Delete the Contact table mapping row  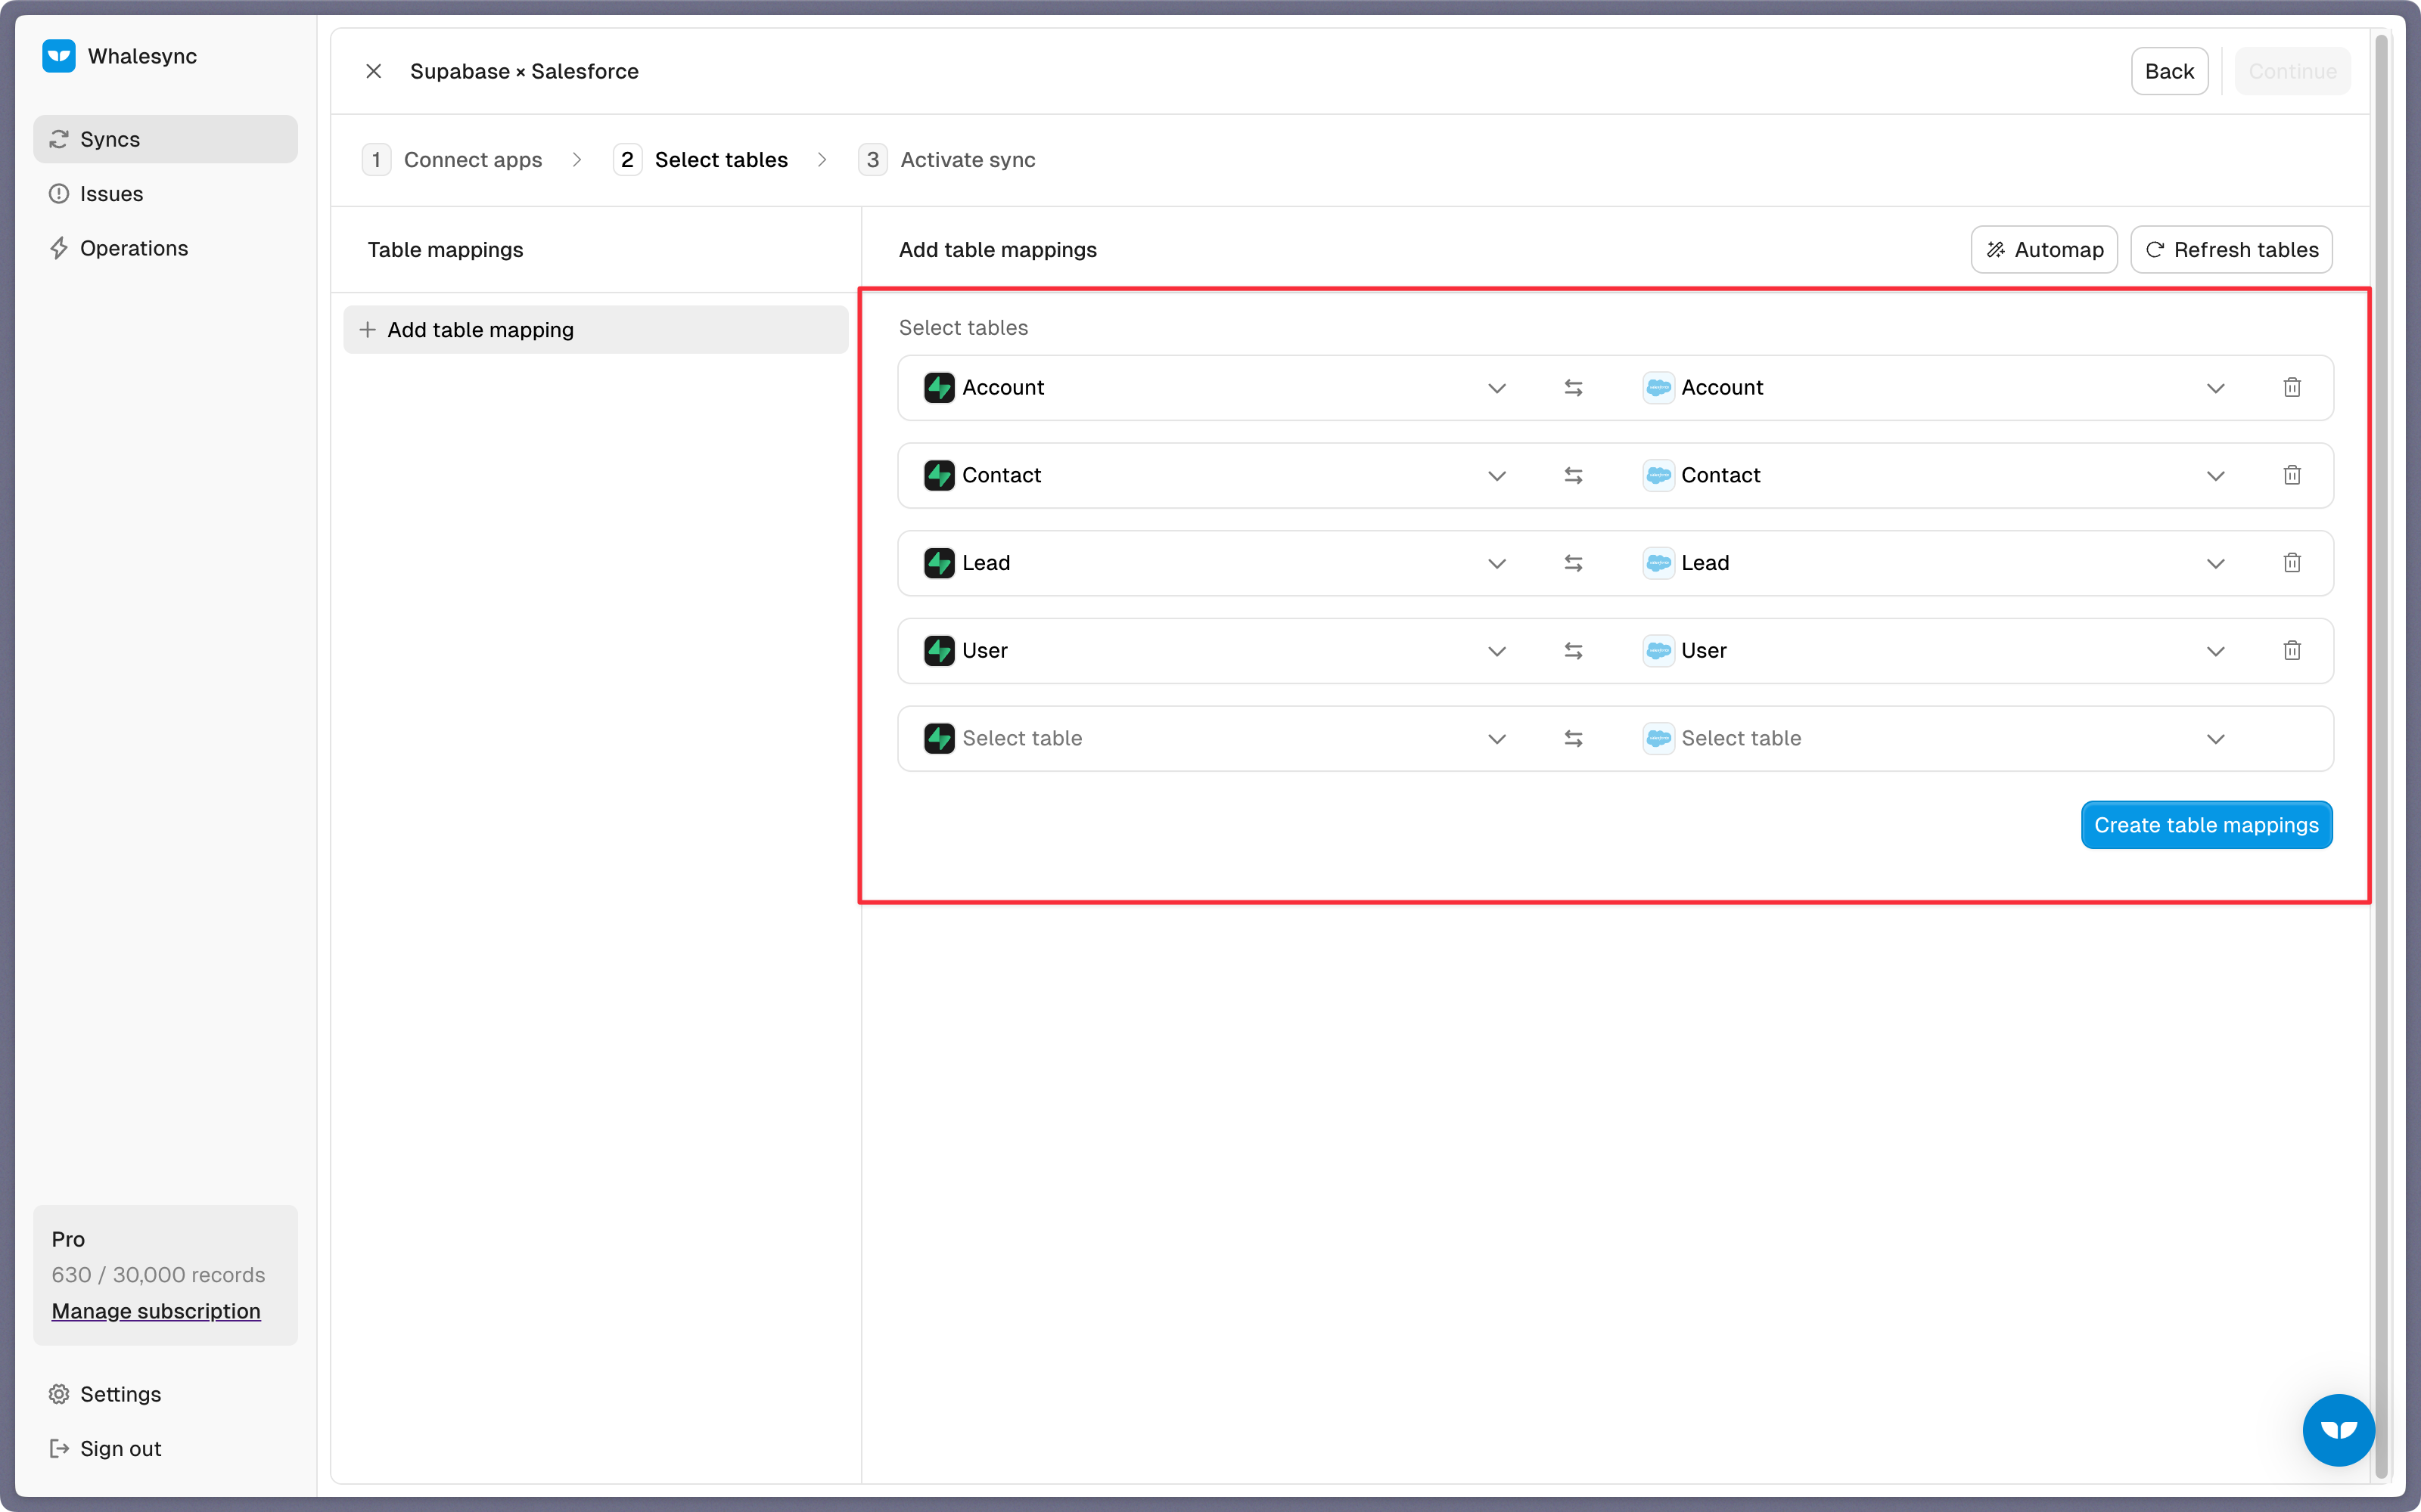[2292, 475]
